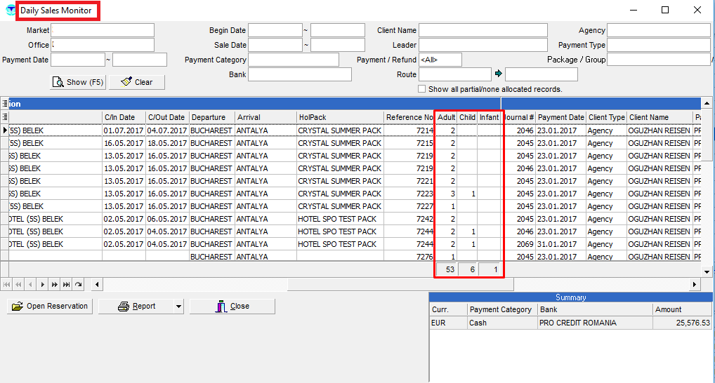Open the Payment Category combo box
Image resolution: width=715 pixels, height=383 pixels.
pyautogui.click(x=293, y=60)
